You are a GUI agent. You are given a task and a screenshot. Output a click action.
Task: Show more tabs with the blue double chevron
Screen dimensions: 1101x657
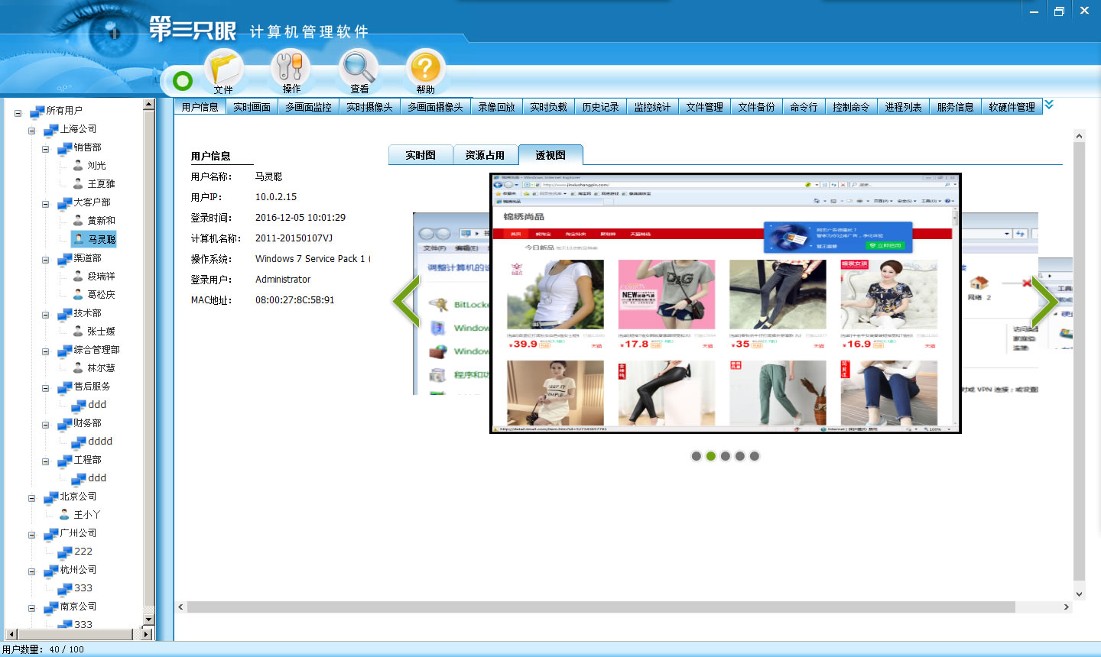(1049, 105)
